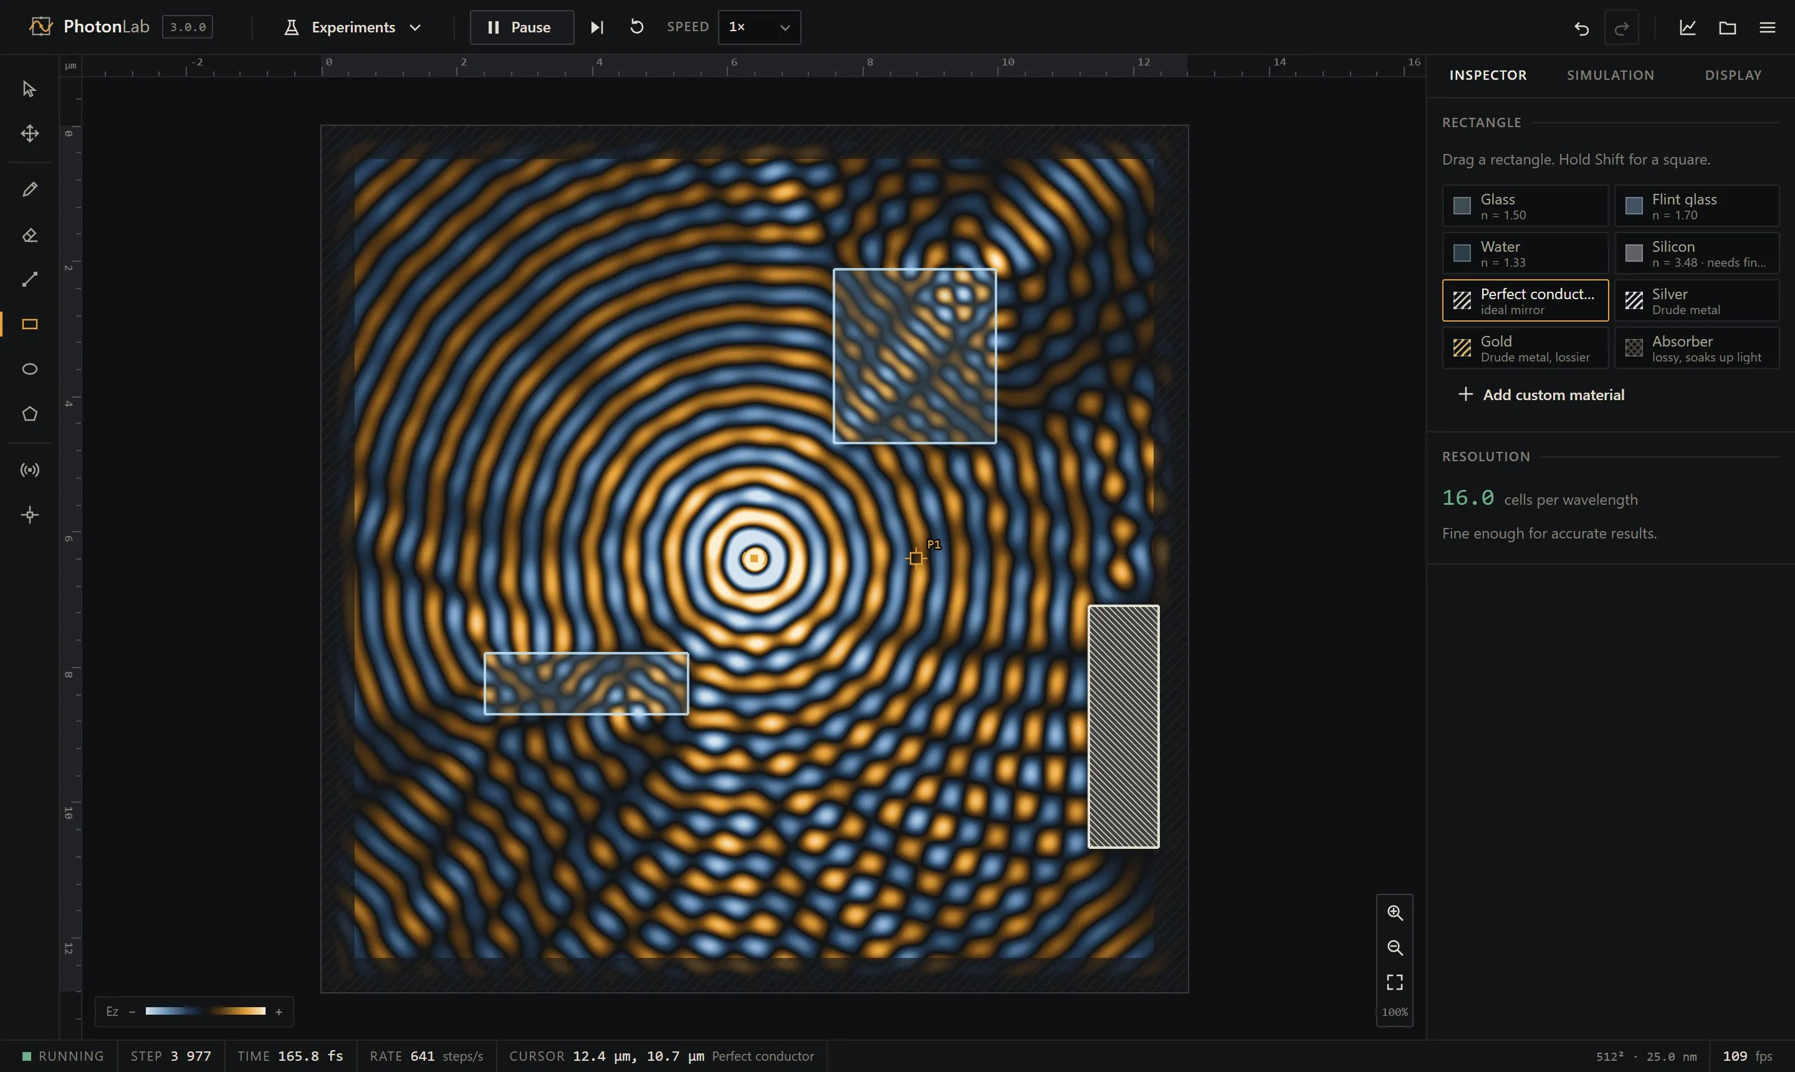Open the hamburger main menu
This screenshot has width=1795, height=1072.
click(1767, 28)
